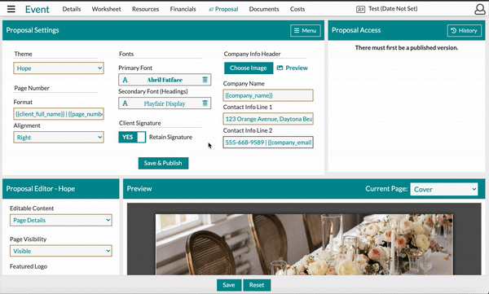Image resolution: width=489 pixels, height=294 pixels.
Task: Click the A icon in Secondary Font
Action: pos(125,103)
